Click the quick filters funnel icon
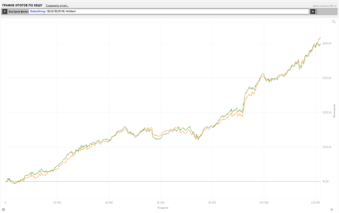This screenshot has height=213, width=339. (x=5, y=12)
